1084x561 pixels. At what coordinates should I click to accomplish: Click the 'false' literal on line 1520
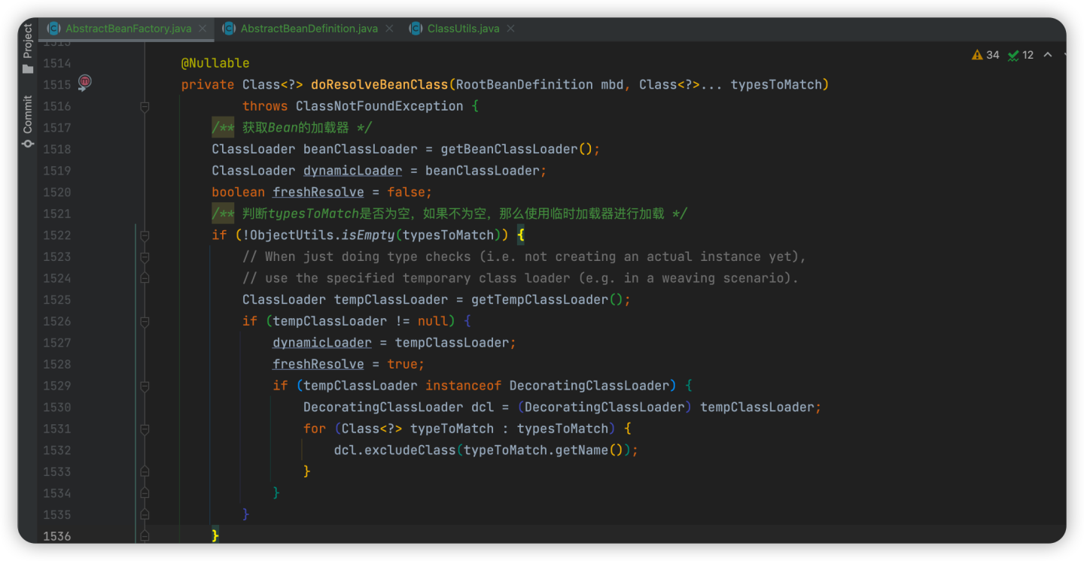tap(406, 192)
